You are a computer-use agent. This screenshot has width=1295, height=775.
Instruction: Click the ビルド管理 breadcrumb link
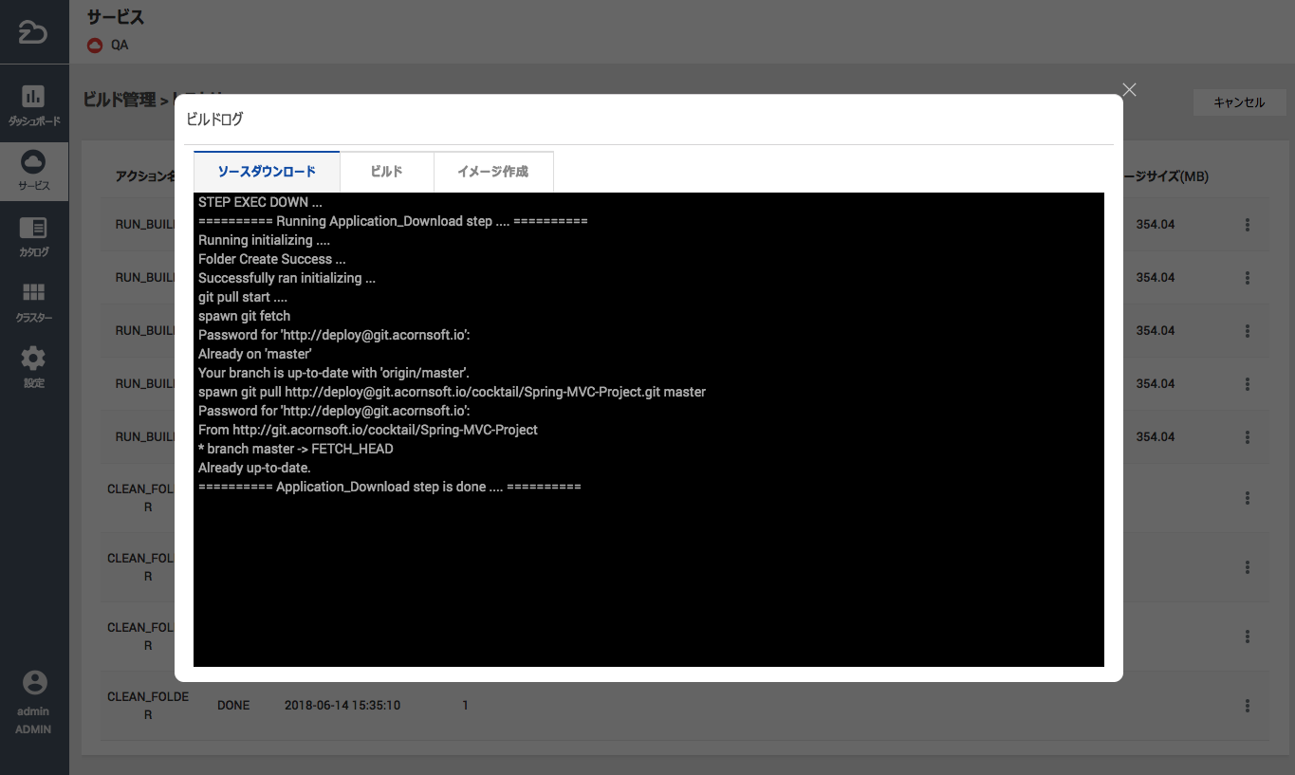(119, 100)
